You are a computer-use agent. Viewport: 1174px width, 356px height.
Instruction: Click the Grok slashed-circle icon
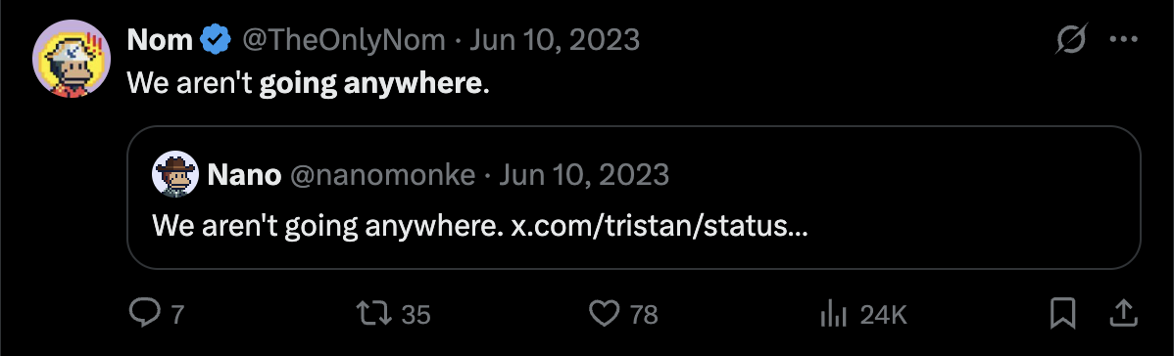coord(1069,40)
